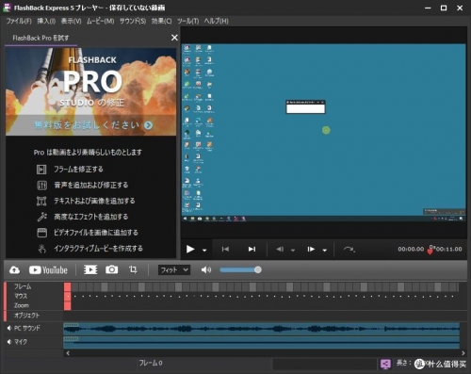Take a snapshot with camera icon
This screenshot has width=471, height=374.
tap(112, 269)
